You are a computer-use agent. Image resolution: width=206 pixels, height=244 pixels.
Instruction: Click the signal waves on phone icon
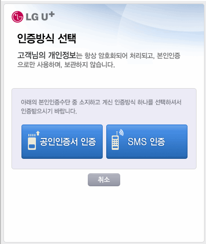coord(121,132)
